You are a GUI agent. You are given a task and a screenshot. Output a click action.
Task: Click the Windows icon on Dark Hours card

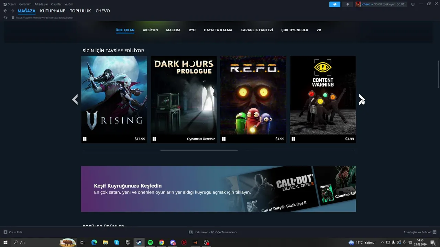click(x=154, y=139)
